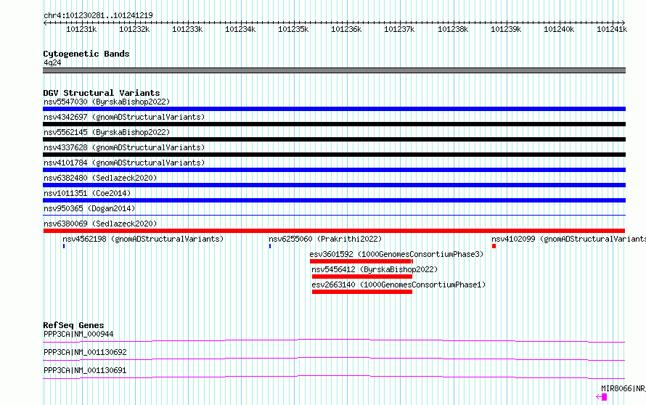Click the 101239k ruler tick label
The width and height of the screenshot is (646, 405).
click(506, 29)
